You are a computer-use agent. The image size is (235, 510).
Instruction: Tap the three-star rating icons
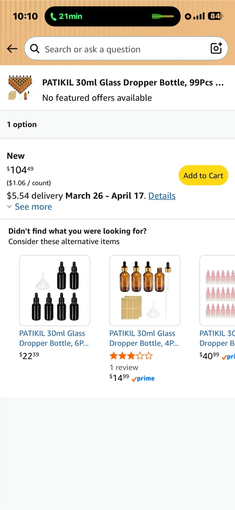131,356
